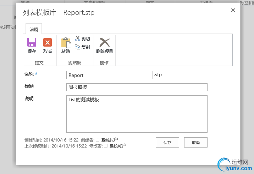Click the 提交 group label
Viewport: 254px width, 174px height.
39,62
